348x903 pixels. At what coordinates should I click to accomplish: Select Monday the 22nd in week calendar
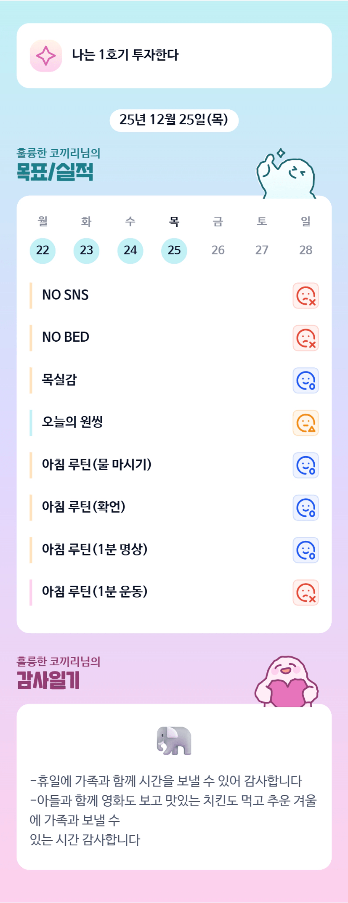tap(43, 250)
